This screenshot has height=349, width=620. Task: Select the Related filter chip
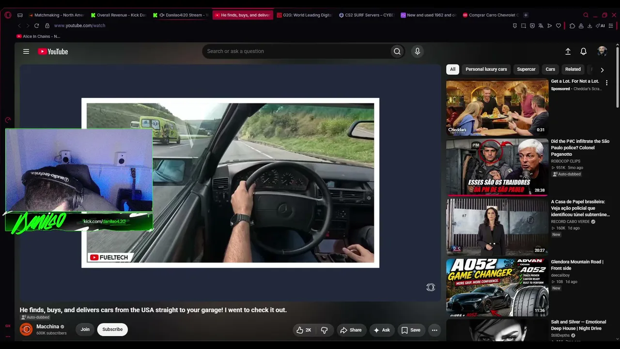tap(573, 69)
